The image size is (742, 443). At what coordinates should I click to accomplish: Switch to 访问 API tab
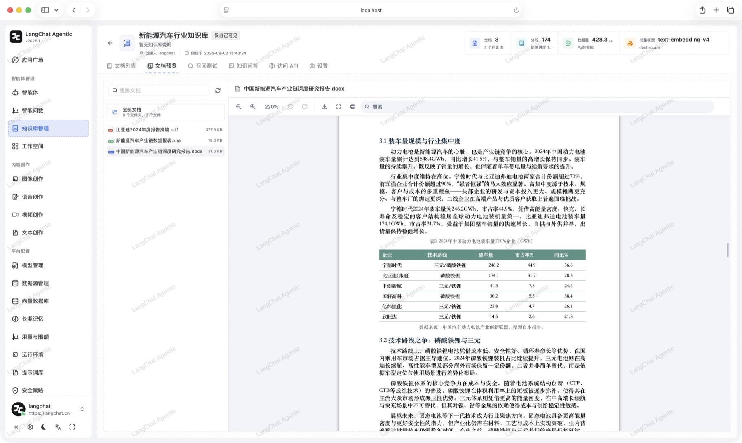[284, 66]
